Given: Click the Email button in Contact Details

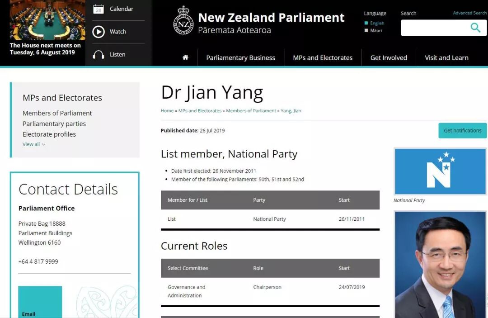Looking at the screenshot, I should click(x=40, y=302).
